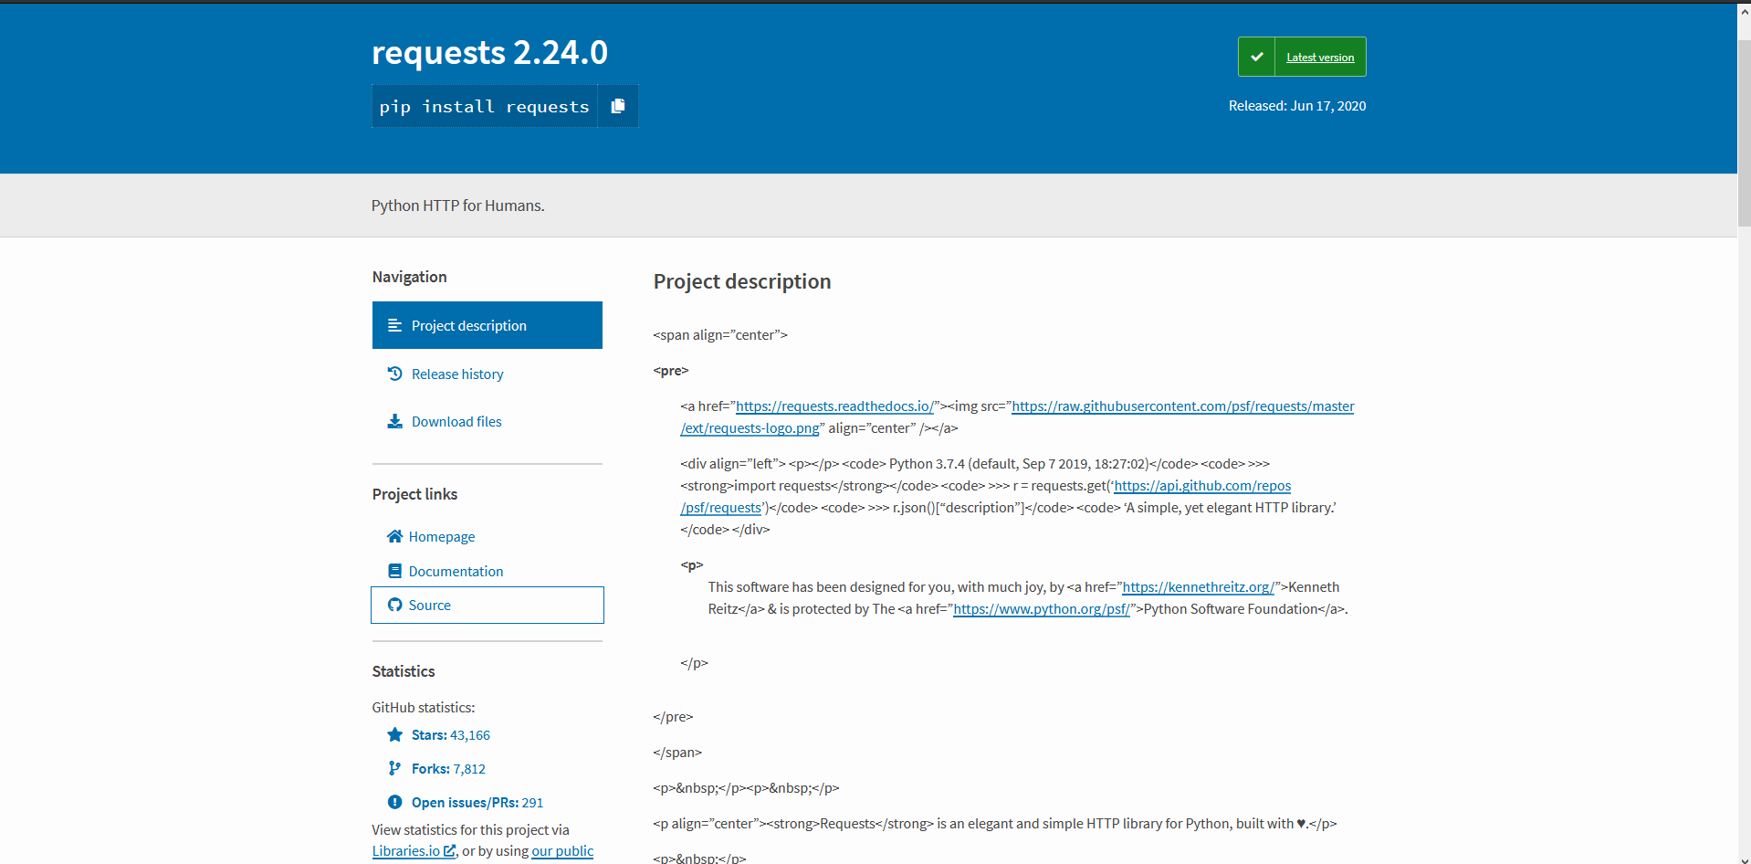
Task: Click the Project description lines icon
Action: pos(394,325)
